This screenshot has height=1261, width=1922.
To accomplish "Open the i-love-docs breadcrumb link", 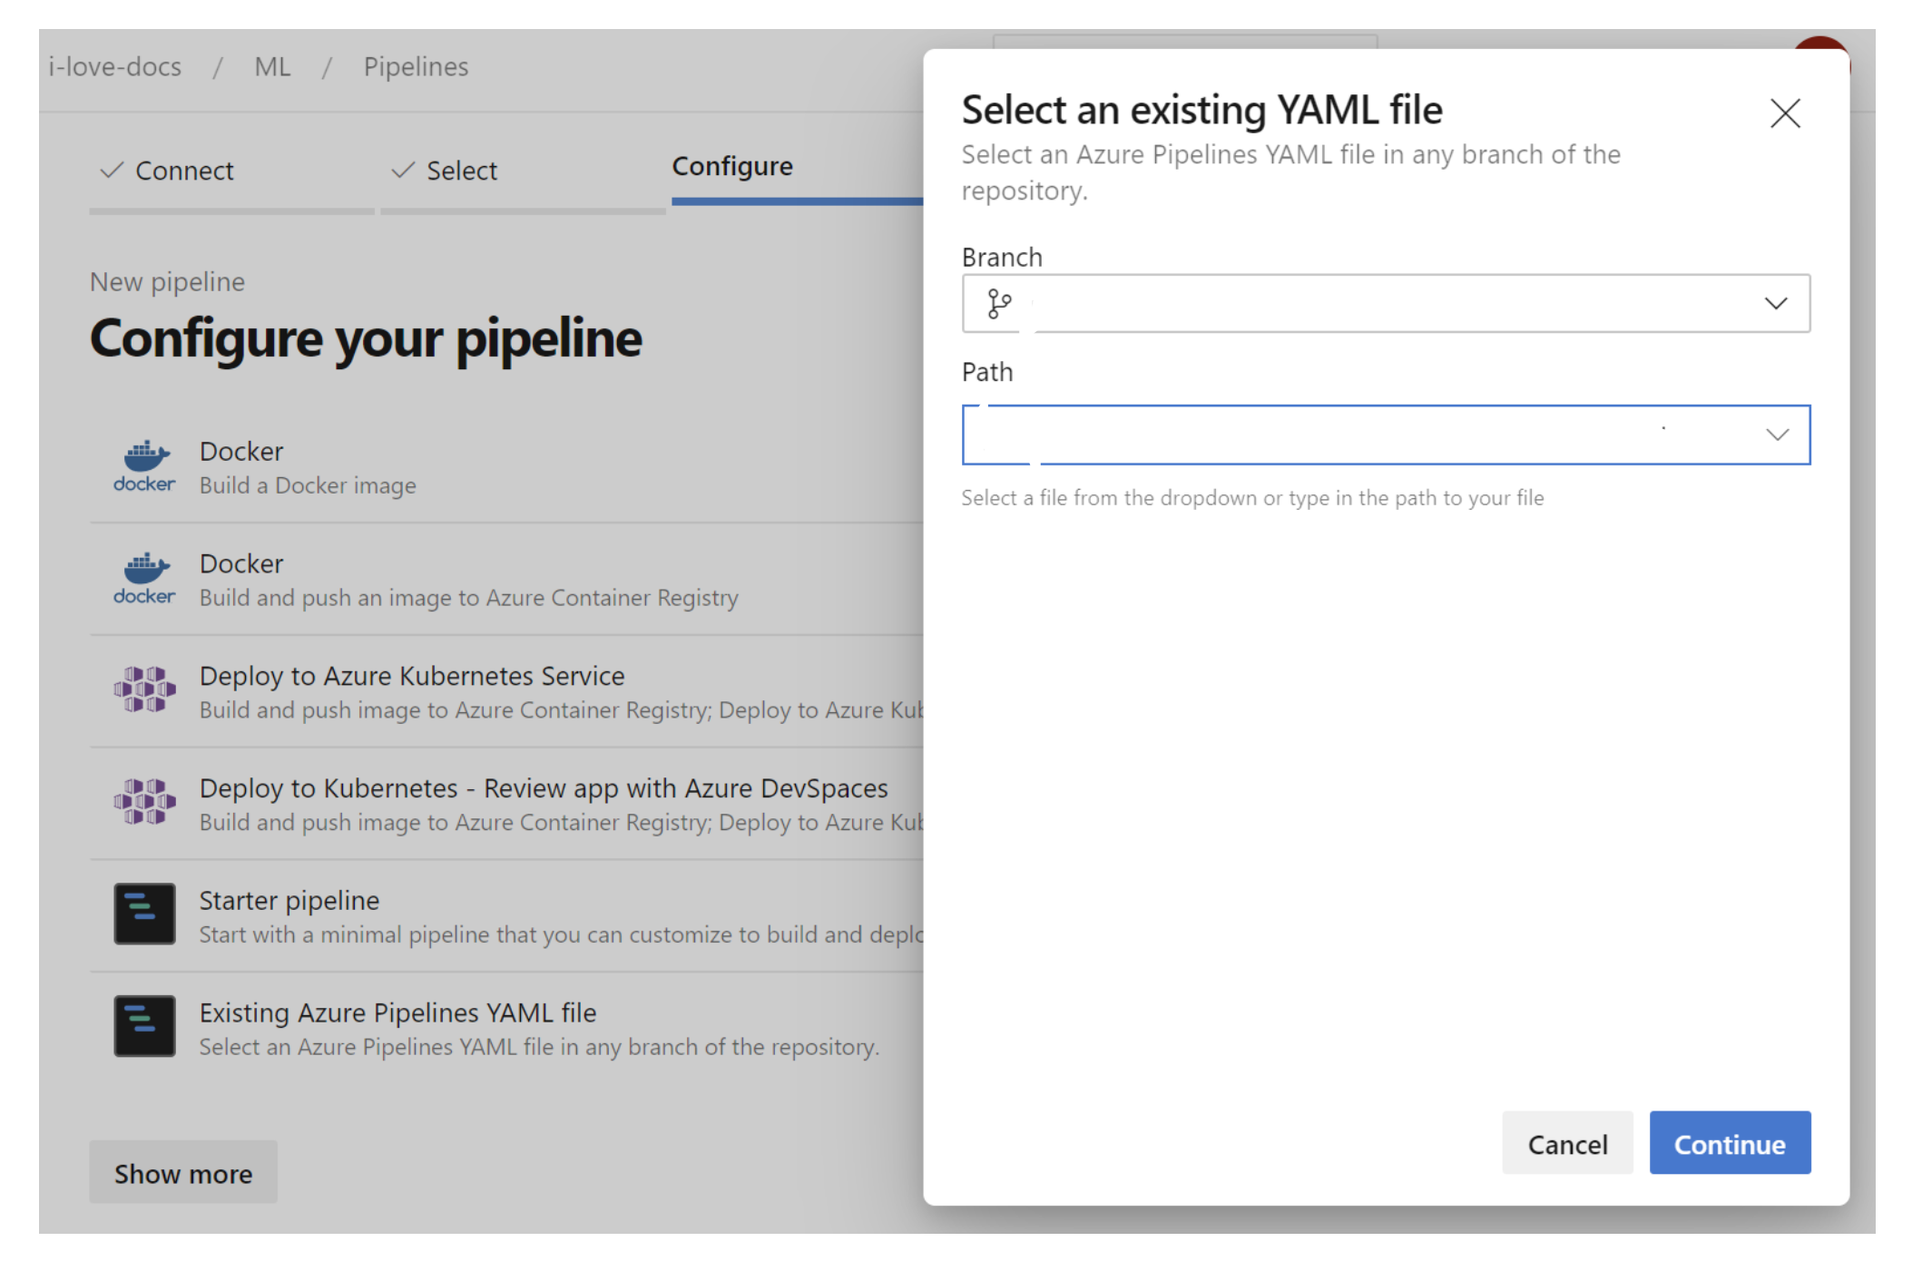I will click(114, 67).
